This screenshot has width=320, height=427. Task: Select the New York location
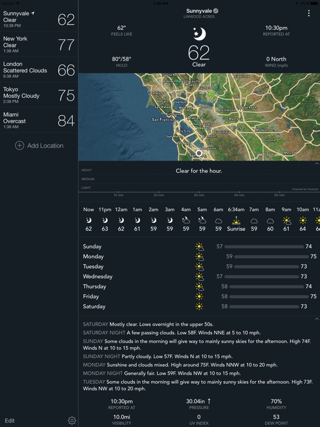pyautogui.click(x=39, y=44)
